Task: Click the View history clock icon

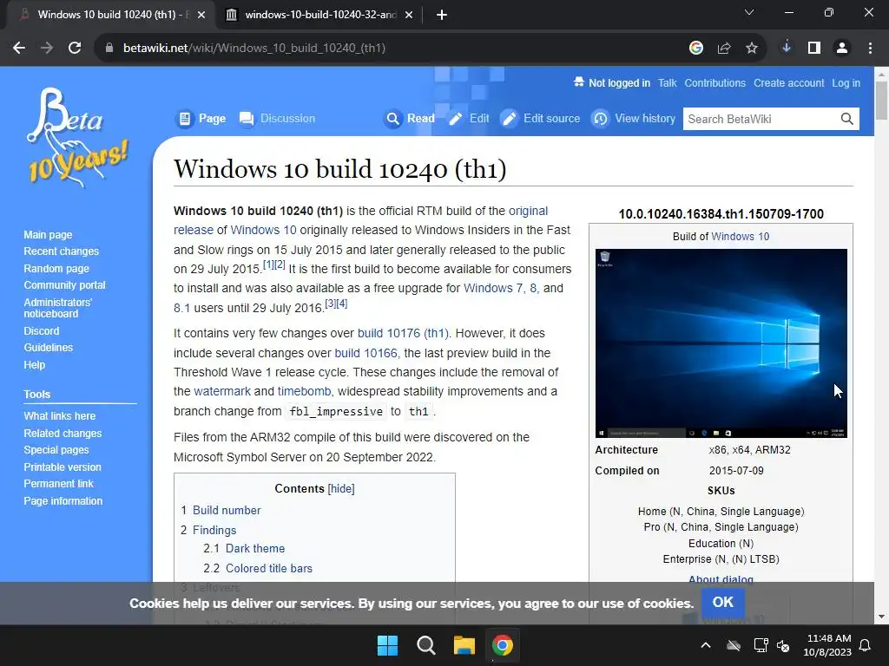Action: [601, 119]
